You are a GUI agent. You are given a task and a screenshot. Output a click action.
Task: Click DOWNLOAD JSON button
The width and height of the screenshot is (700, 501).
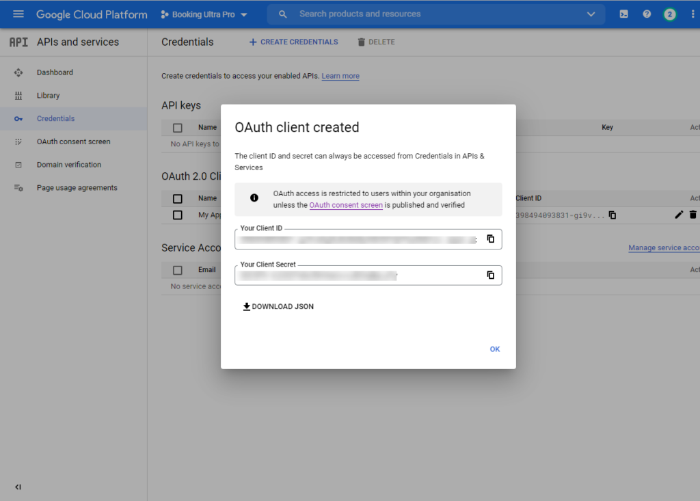click(278, 306)
